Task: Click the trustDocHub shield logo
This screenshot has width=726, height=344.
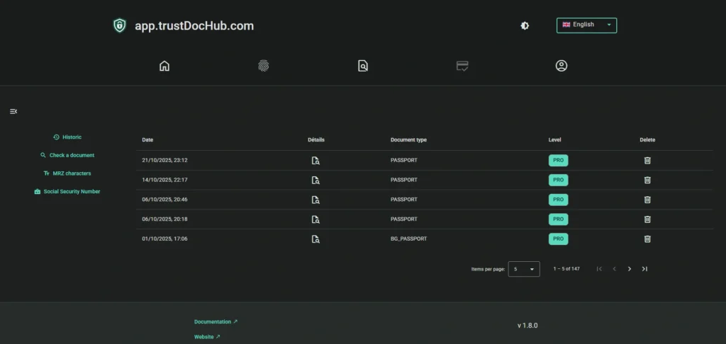Action: [x=119, y=25]
